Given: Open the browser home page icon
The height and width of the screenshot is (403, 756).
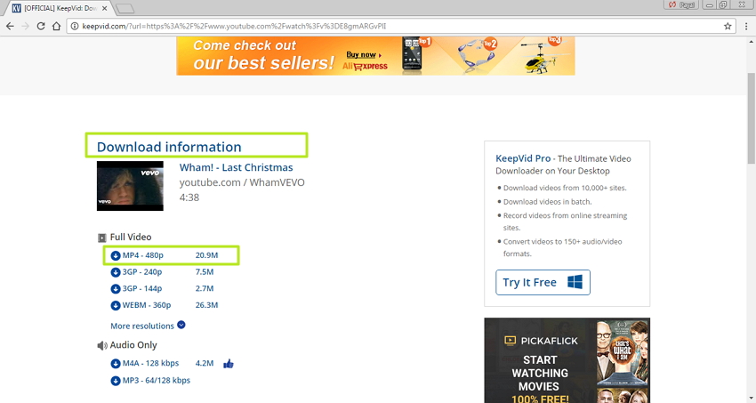Looking at the screenshot, I should (56, 26).
